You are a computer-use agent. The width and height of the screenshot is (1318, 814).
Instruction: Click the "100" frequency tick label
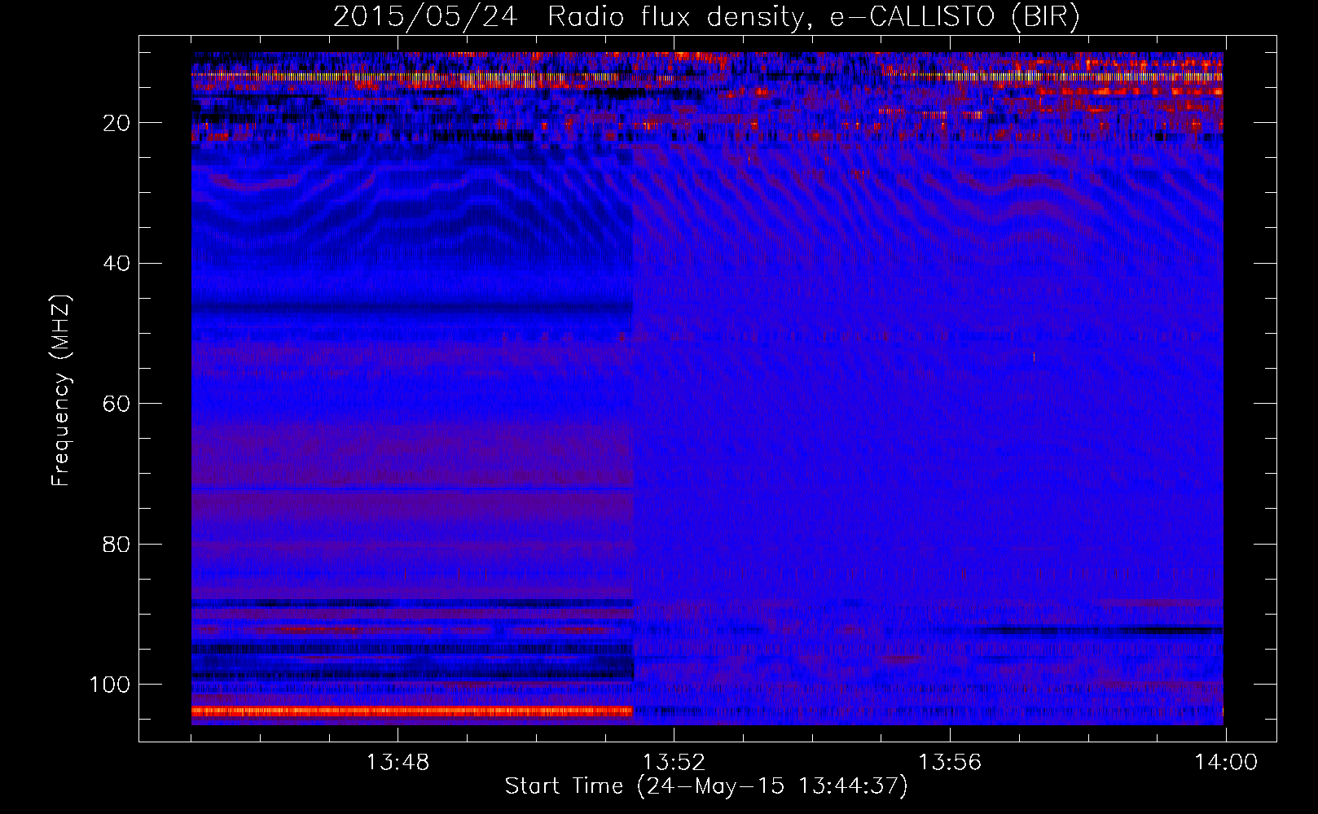[109, 685]
